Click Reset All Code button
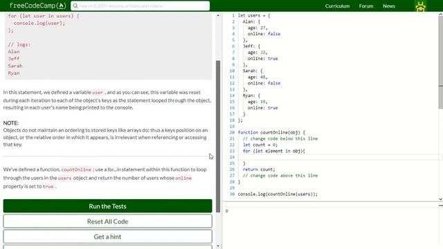 click(108, 221)
